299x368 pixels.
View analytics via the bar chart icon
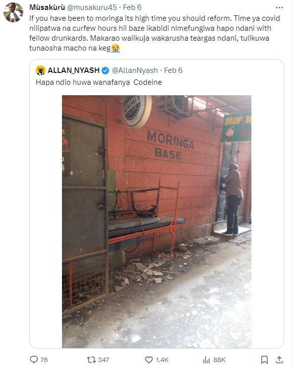[206, 360]
